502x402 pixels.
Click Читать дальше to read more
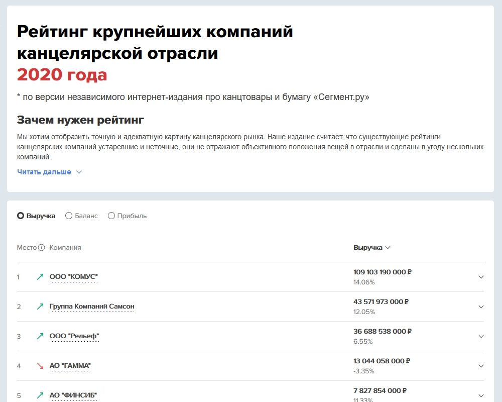coord(49,172)
